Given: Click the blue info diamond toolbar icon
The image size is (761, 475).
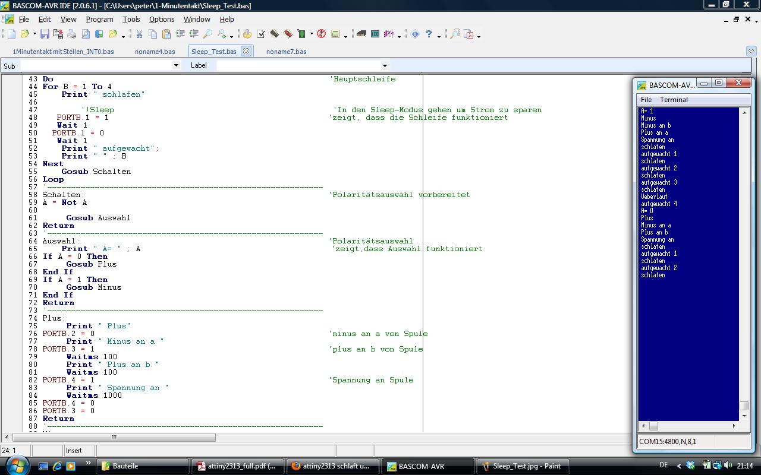Looking at the screenshot, I should (x=415, y=34).
